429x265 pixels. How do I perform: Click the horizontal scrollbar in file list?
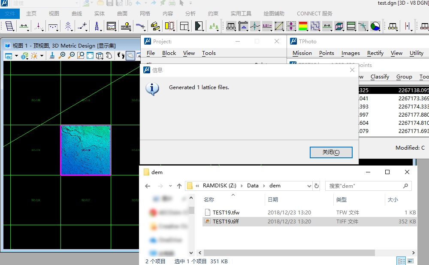(306, 253)
